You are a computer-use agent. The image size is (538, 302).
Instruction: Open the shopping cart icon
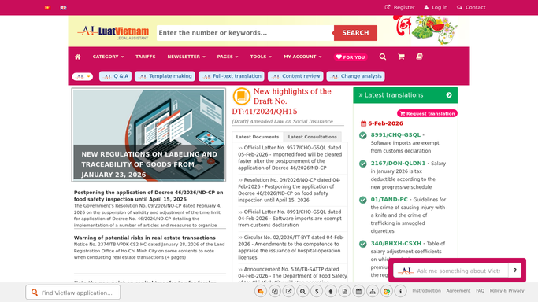click(401, 57)
